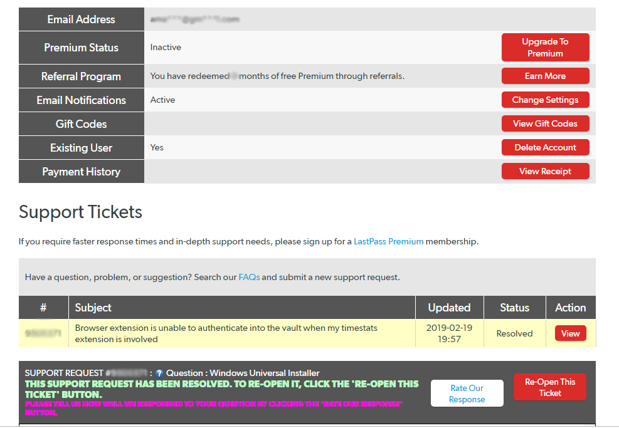
Task: Follow the LastPass Premium link
Action: [388, 241]
